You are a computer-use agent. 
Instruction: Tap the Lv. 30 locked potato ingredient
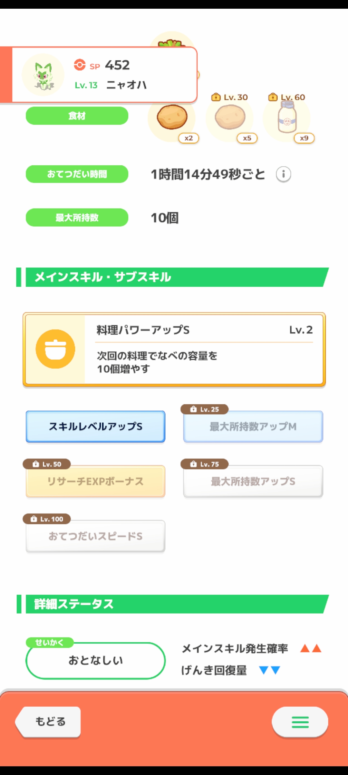click(230, 117)
